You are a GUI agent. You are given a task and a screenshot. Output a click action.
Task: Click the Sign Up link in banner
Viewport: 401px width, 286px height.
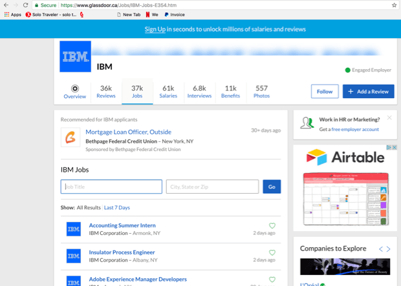coord(155,29)
